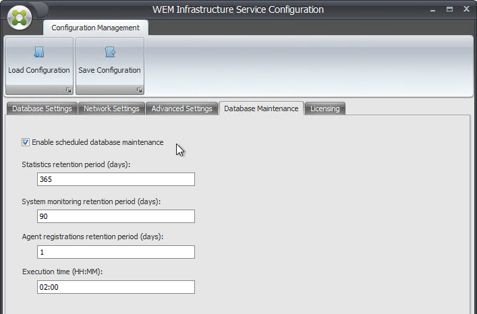Minimize the WEM configuration window
This screenshot has width=477, height=314.
click(x=433, y=9)
